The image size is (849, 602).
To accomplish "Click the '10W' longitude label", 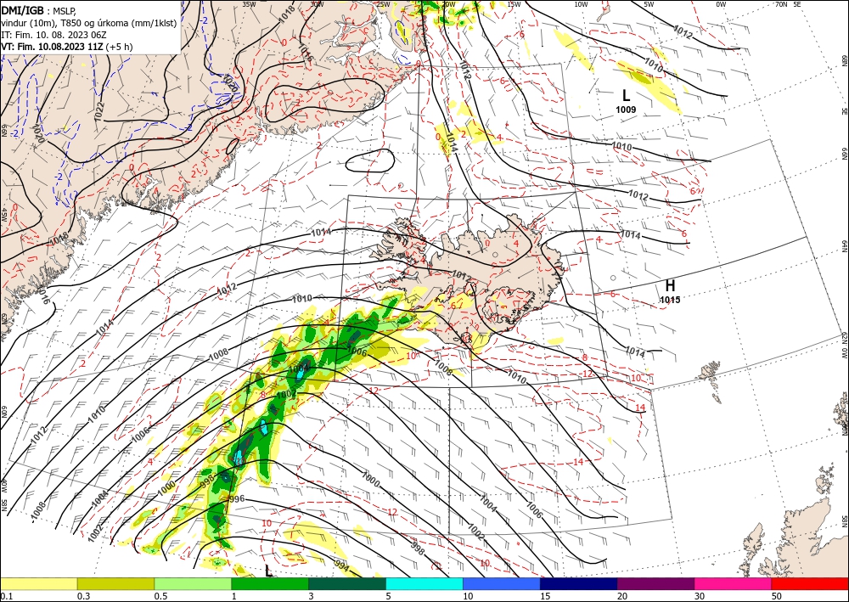I will tap(581, 4).
